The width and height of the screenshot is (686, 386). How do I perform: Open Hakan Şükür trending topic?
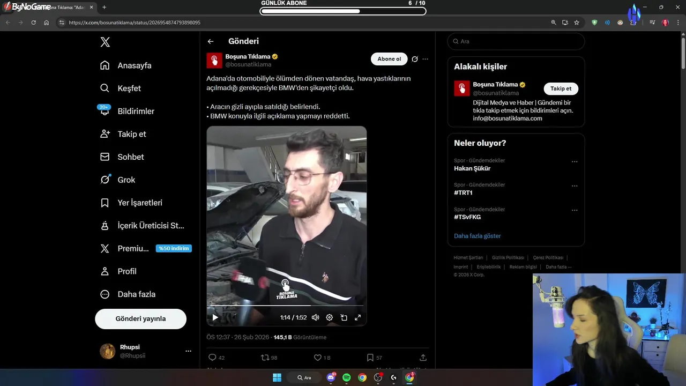pos(472,168)
